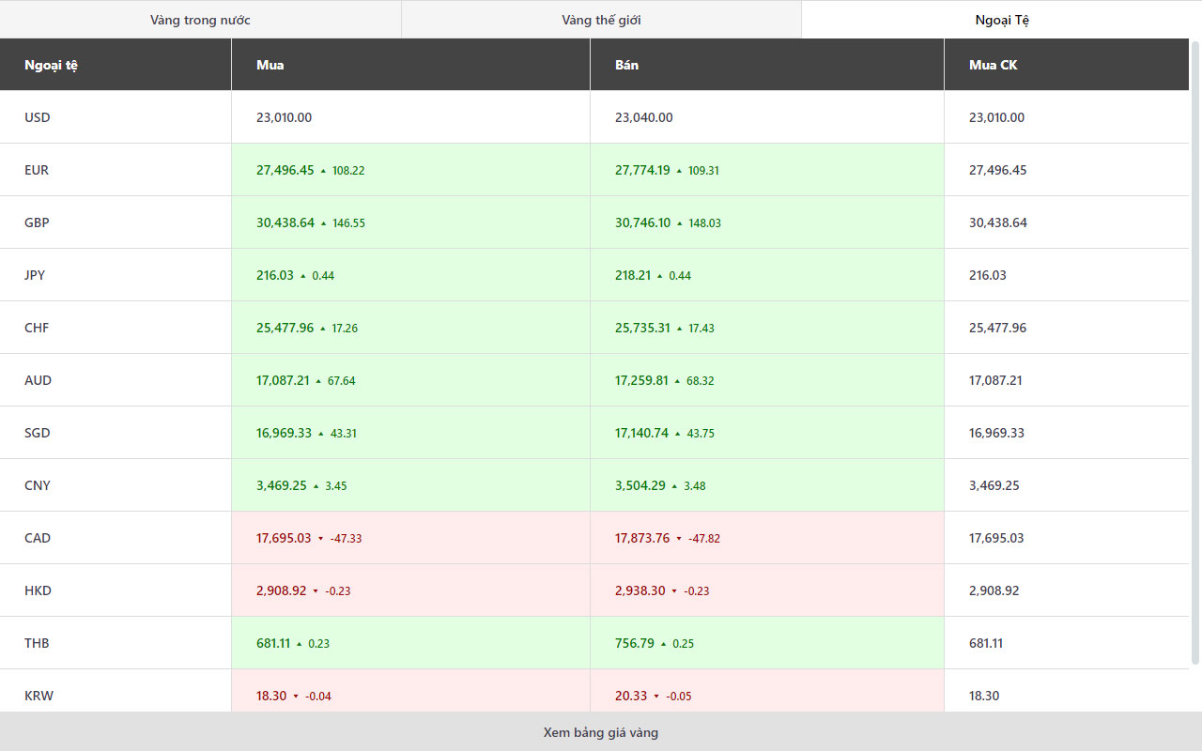Click the down arrow beside CAD change -47.82
1202x751 pixels.
tap(679, 539)
